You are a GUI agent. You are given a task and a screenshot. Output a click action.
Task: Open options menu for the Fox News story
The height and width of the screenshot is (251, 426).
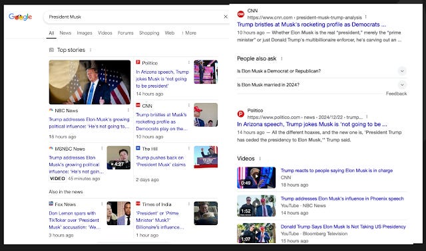point(102,204)
